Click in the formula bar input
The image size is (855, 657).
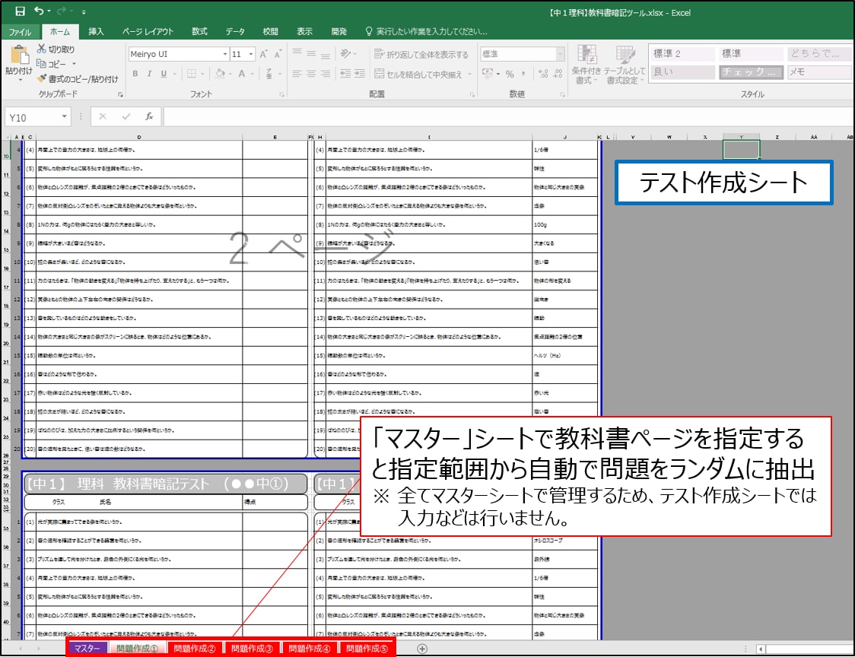[x=507, y=116]
